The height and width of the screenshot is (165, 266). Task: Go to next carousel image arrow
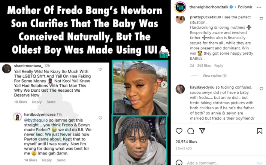tap(164, 84)
